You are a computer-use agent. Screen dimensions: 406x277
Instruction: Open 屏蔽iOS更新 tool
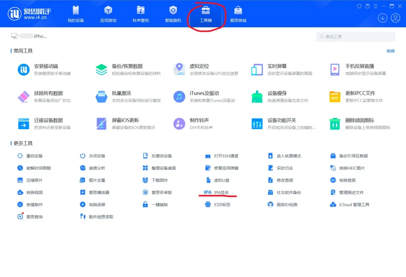coord(125,124)
